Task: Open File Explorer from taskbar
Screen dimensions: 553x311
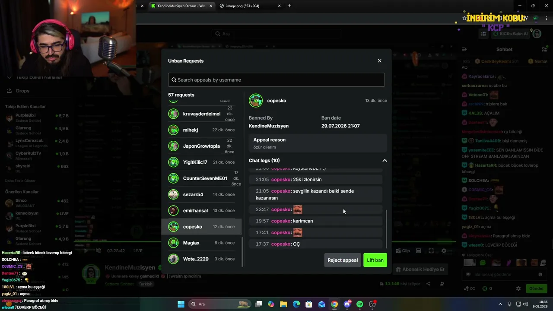Action: click(283, 304)
